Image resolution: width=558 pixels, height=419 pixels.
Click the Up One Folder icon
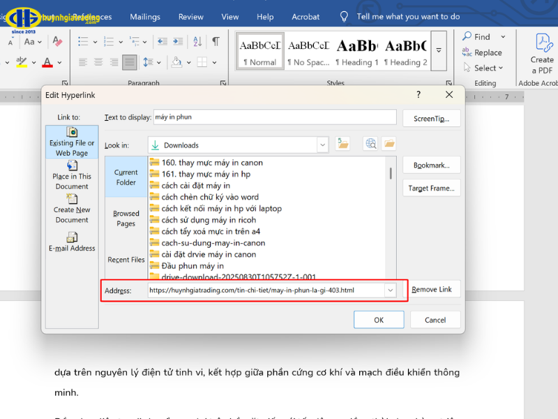[x=342, y=143]
